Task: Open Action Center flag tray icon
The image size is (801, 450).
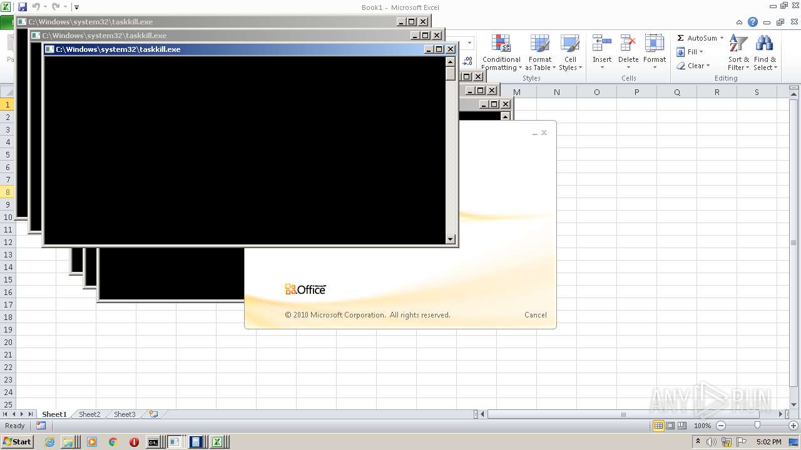Action: [x=742, y=442]
